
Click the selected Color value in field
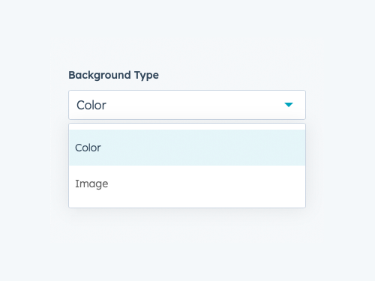coord(91,105)
